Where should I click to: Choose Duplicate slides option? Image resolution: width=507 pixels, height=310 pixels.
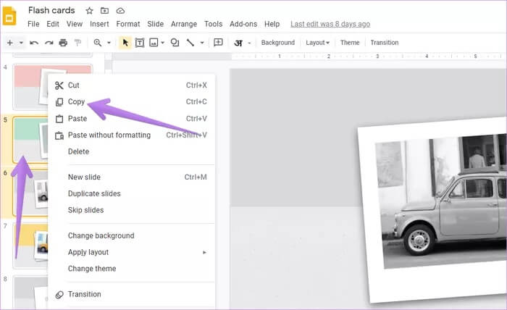[x=131, y=193]
